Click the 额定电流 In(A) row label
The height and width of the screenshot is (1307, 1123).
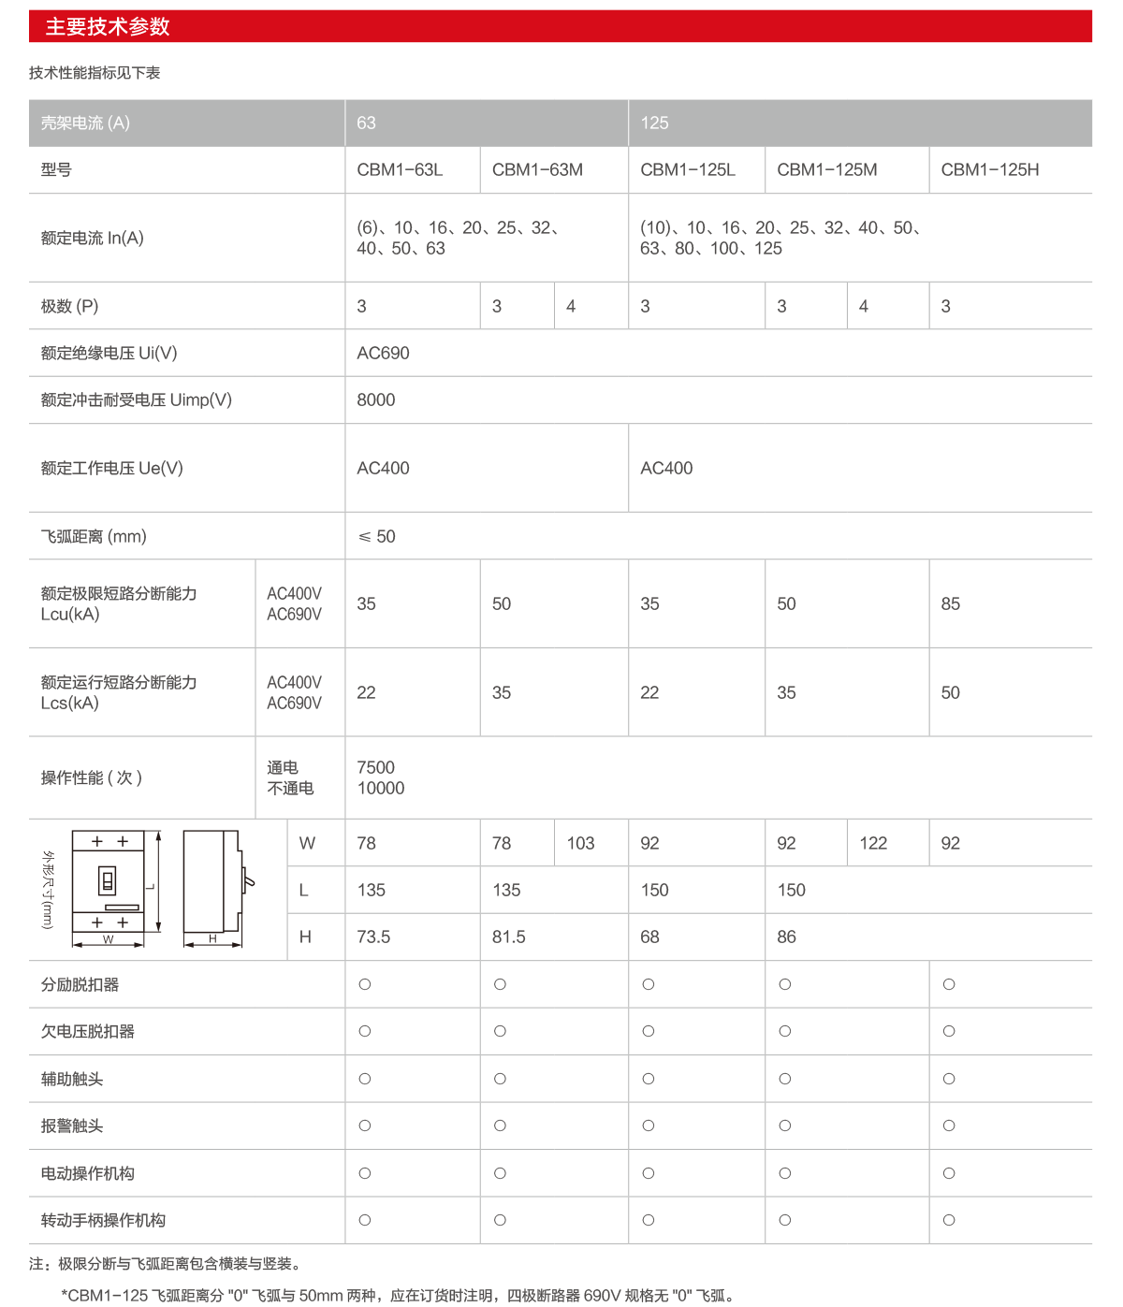(92, 238)
